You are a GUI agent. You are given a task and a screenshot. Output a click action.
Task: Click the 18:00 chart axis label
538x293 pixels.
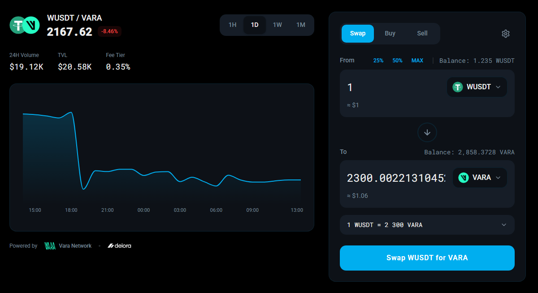tap(71, 210)
